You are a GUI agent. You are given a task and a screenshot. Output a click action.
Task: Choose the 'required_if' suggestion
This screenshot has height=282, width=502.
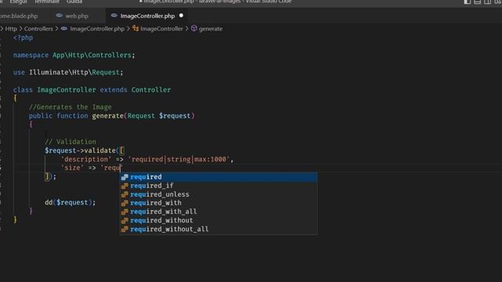coord(218,186)
